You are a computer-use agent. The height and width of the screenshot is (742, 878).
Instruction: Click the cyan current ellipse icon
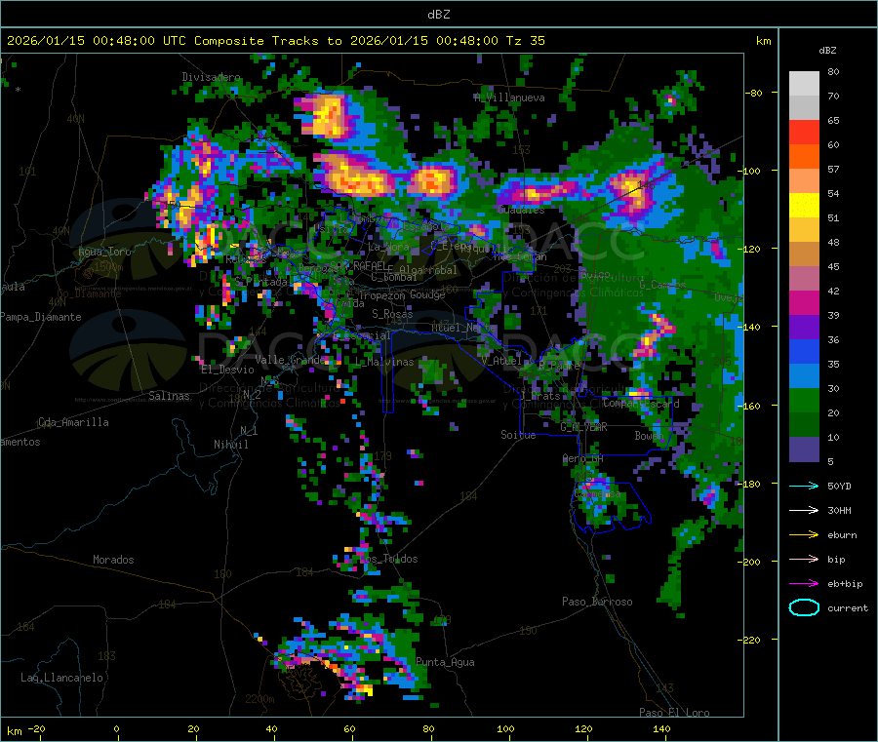pyautogui.click(x=804, y=607)
